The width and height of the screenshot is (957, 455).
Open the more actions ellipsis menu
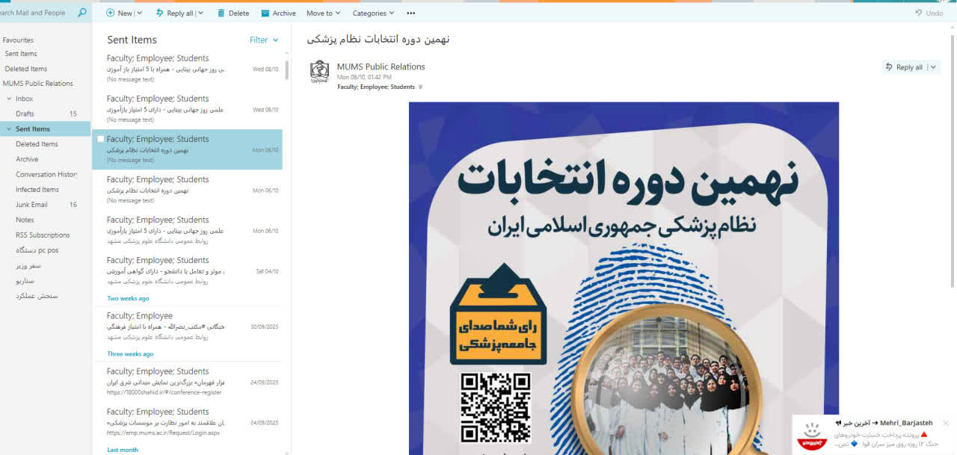410,13
